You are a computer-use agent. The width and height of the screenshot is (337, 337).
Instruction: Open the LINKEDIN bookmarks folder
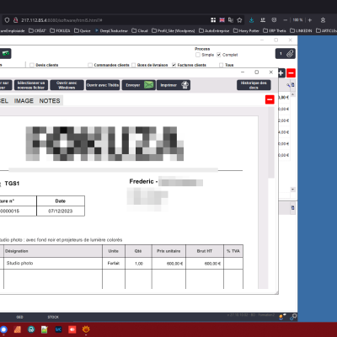[x=301, y=30]
